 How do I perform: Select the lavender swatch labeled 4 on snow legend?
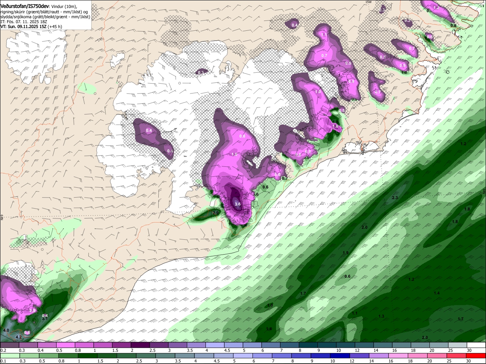[215, 345]
